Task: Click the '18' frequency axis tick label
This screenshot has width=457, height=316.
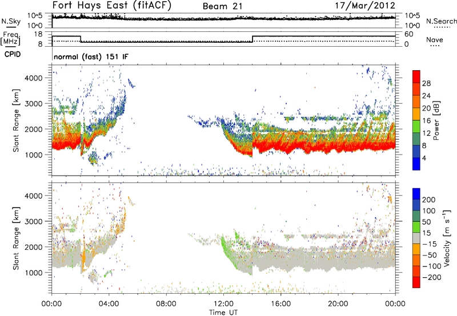Action: (x=38, y=34)
